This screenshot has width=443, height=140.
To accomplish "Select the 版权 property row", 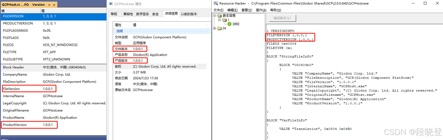I will [x=160, y=67].
